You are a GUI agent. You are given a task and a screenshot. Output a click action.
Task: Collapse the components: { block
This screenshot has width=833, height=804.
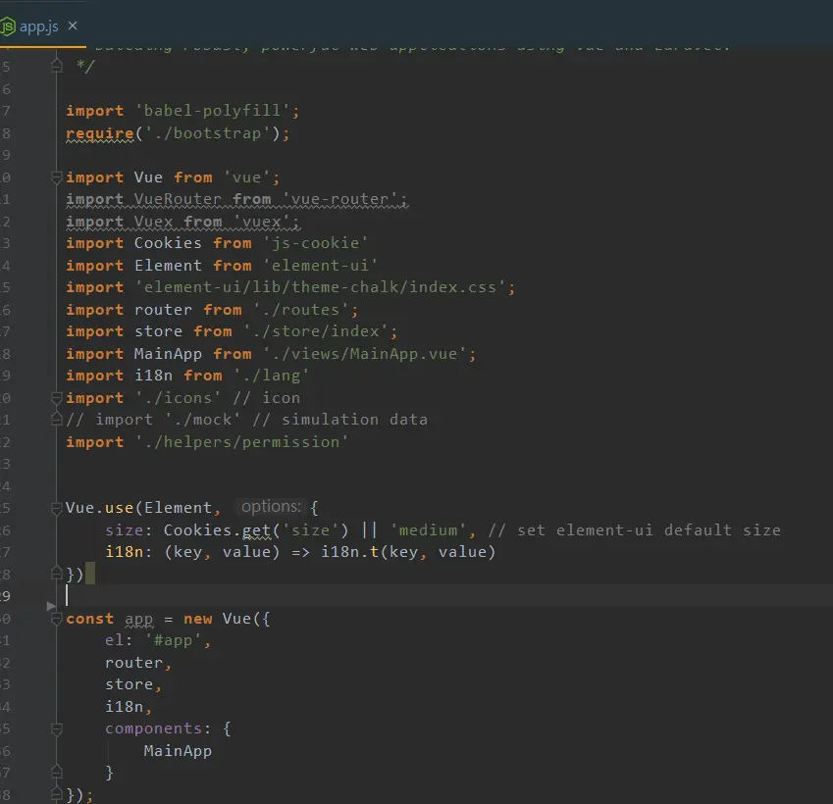click(57, 729)
